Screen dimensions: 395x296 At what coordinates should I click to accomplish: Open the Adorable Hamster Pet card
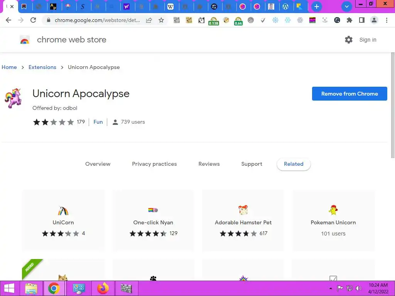pos(243,220)
